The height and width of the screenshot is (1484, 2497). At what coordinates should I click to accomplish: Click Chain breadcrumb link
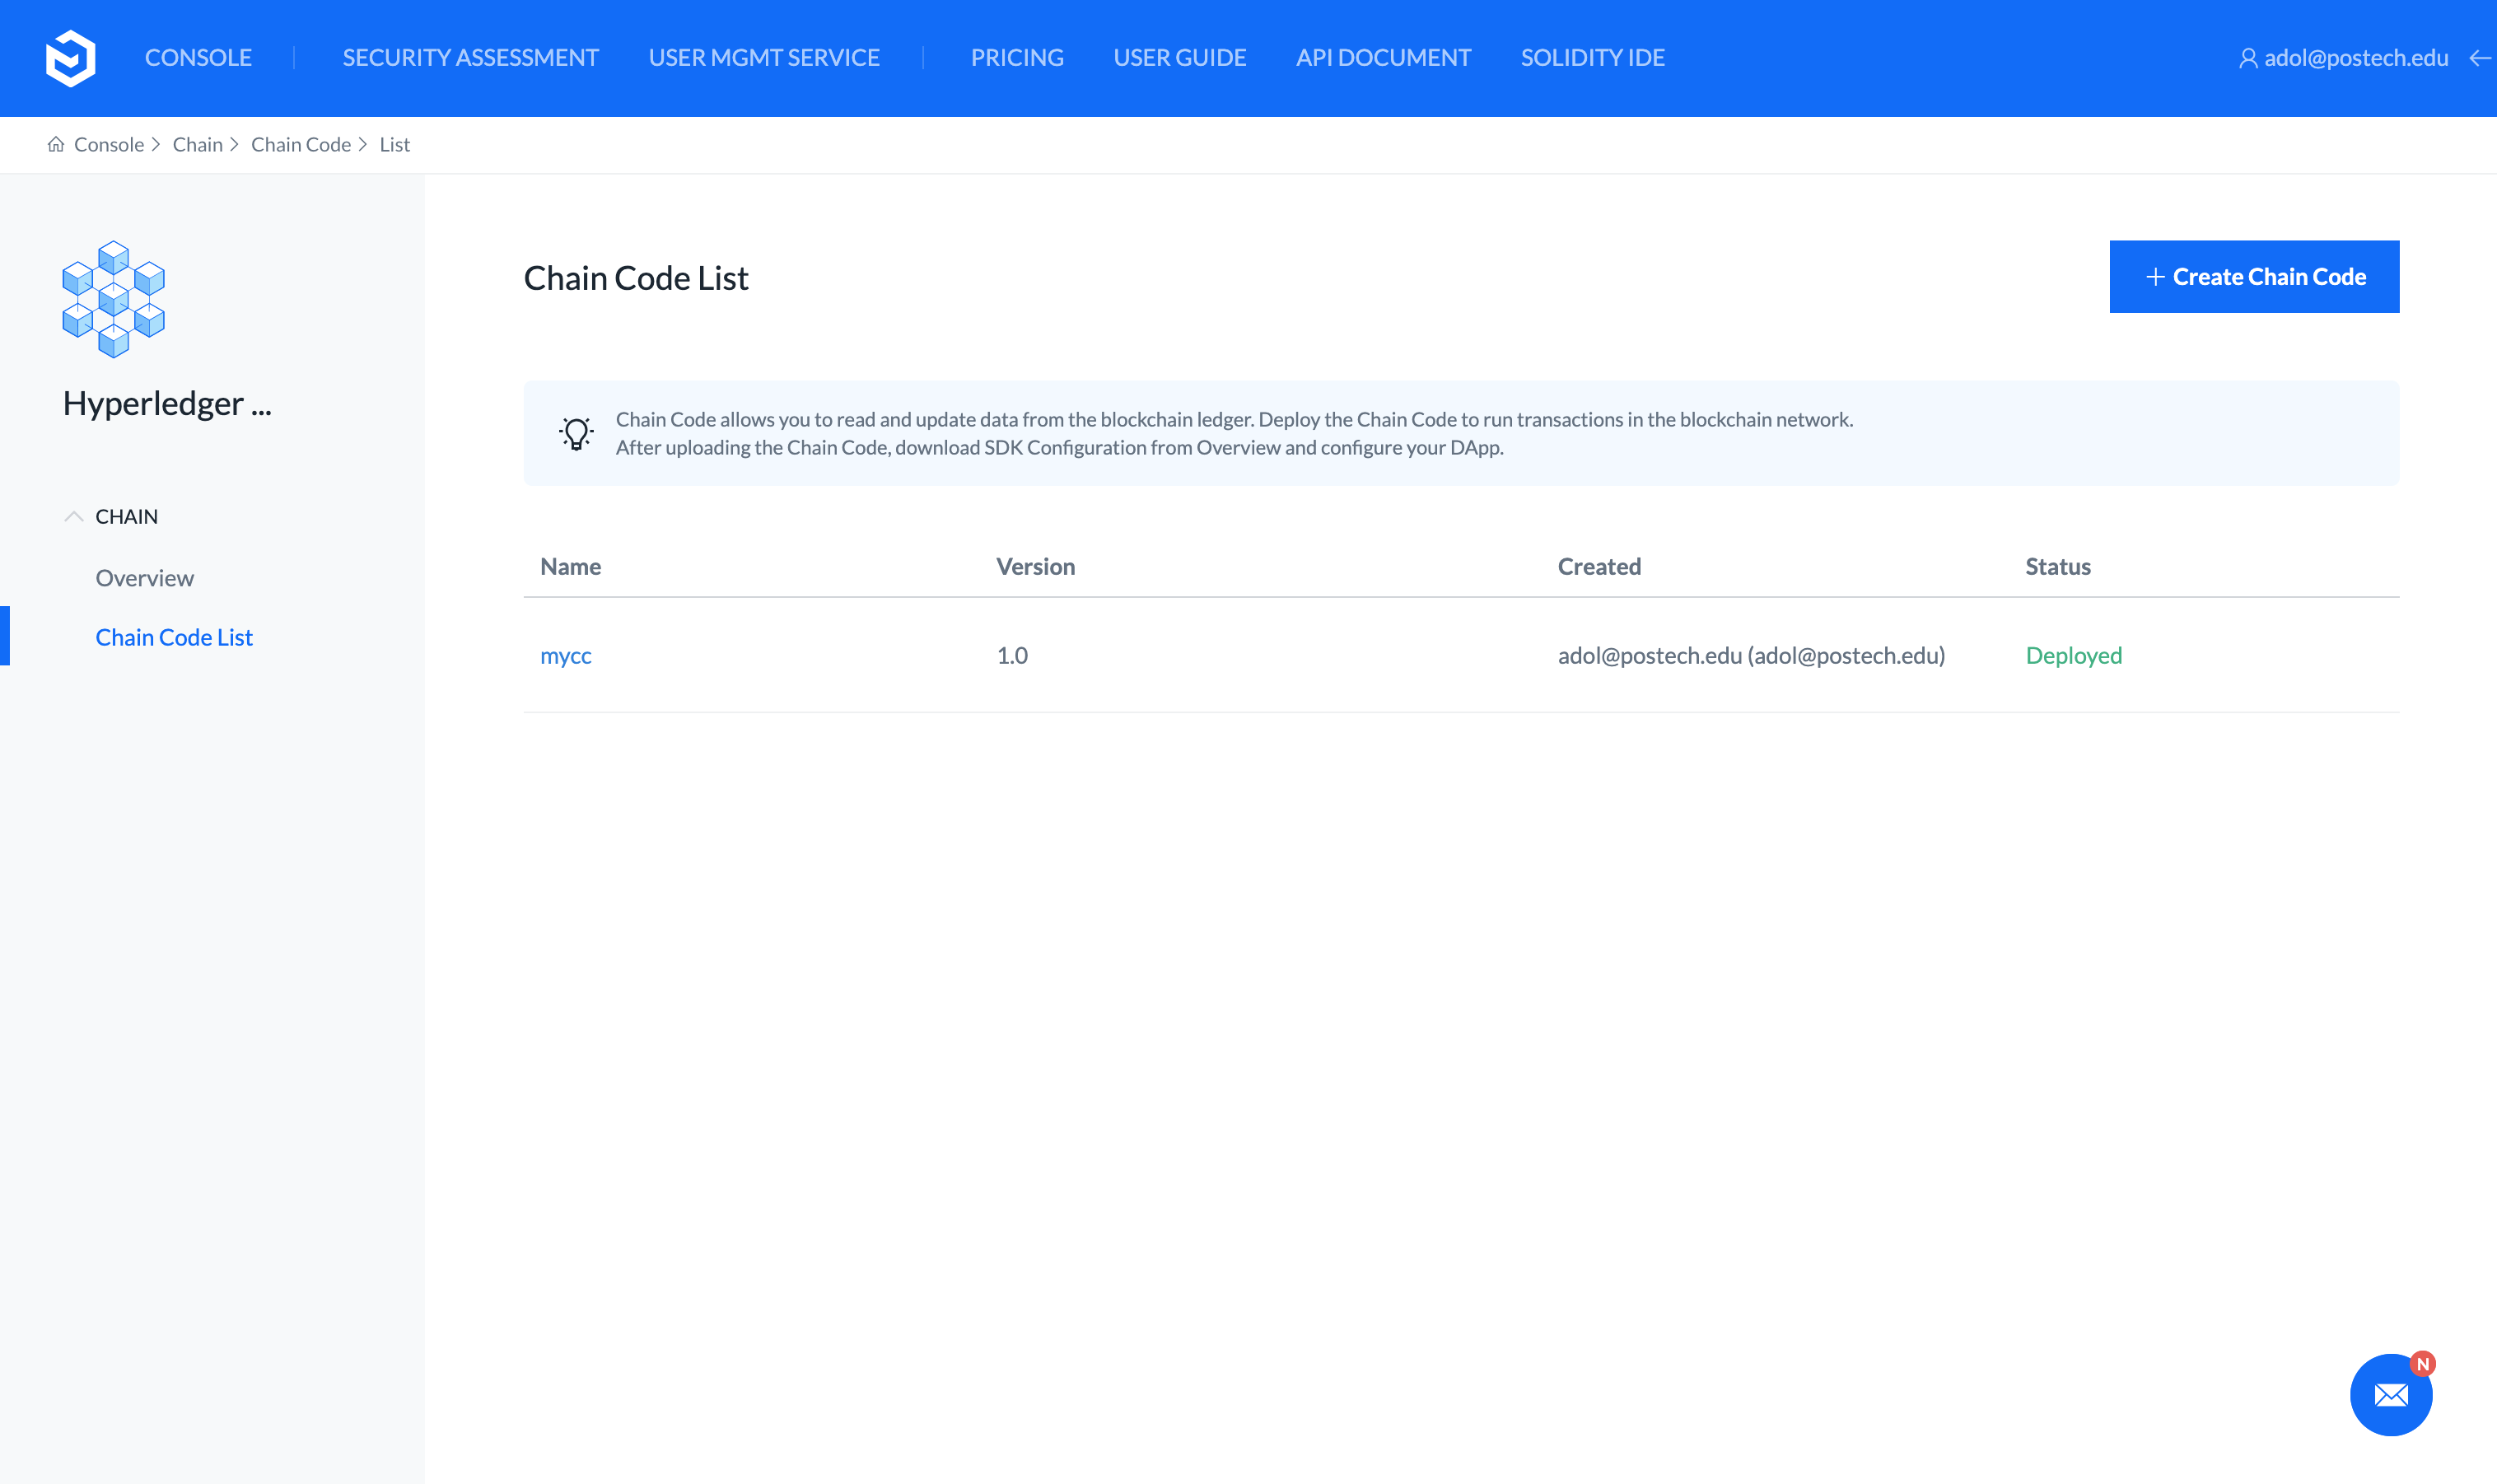[198, 145]
